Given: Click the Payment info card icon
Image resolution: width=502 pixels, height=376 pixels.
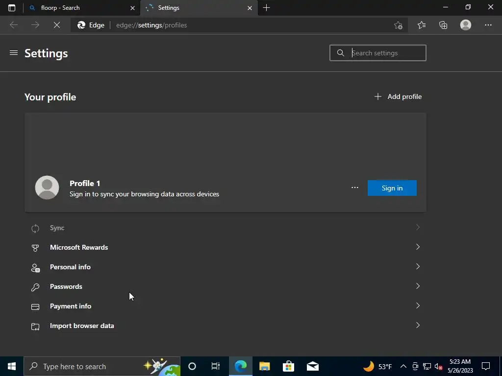Looking at the screenshot, I should coord(35,307).
